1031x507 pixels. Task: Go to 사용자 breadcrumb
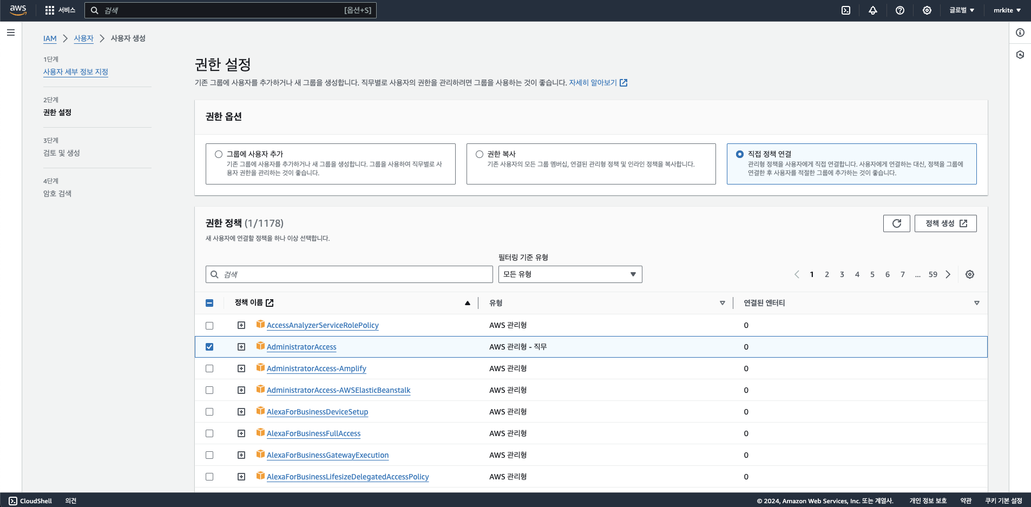pyautogui.click(x=84, y=38)
